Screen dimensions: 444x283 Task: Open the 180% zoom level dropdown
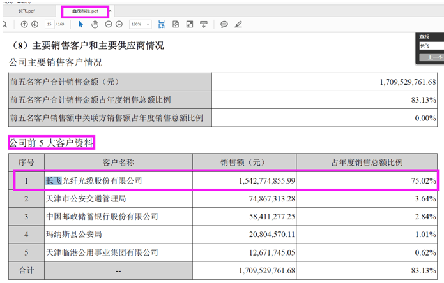(140, 25)
